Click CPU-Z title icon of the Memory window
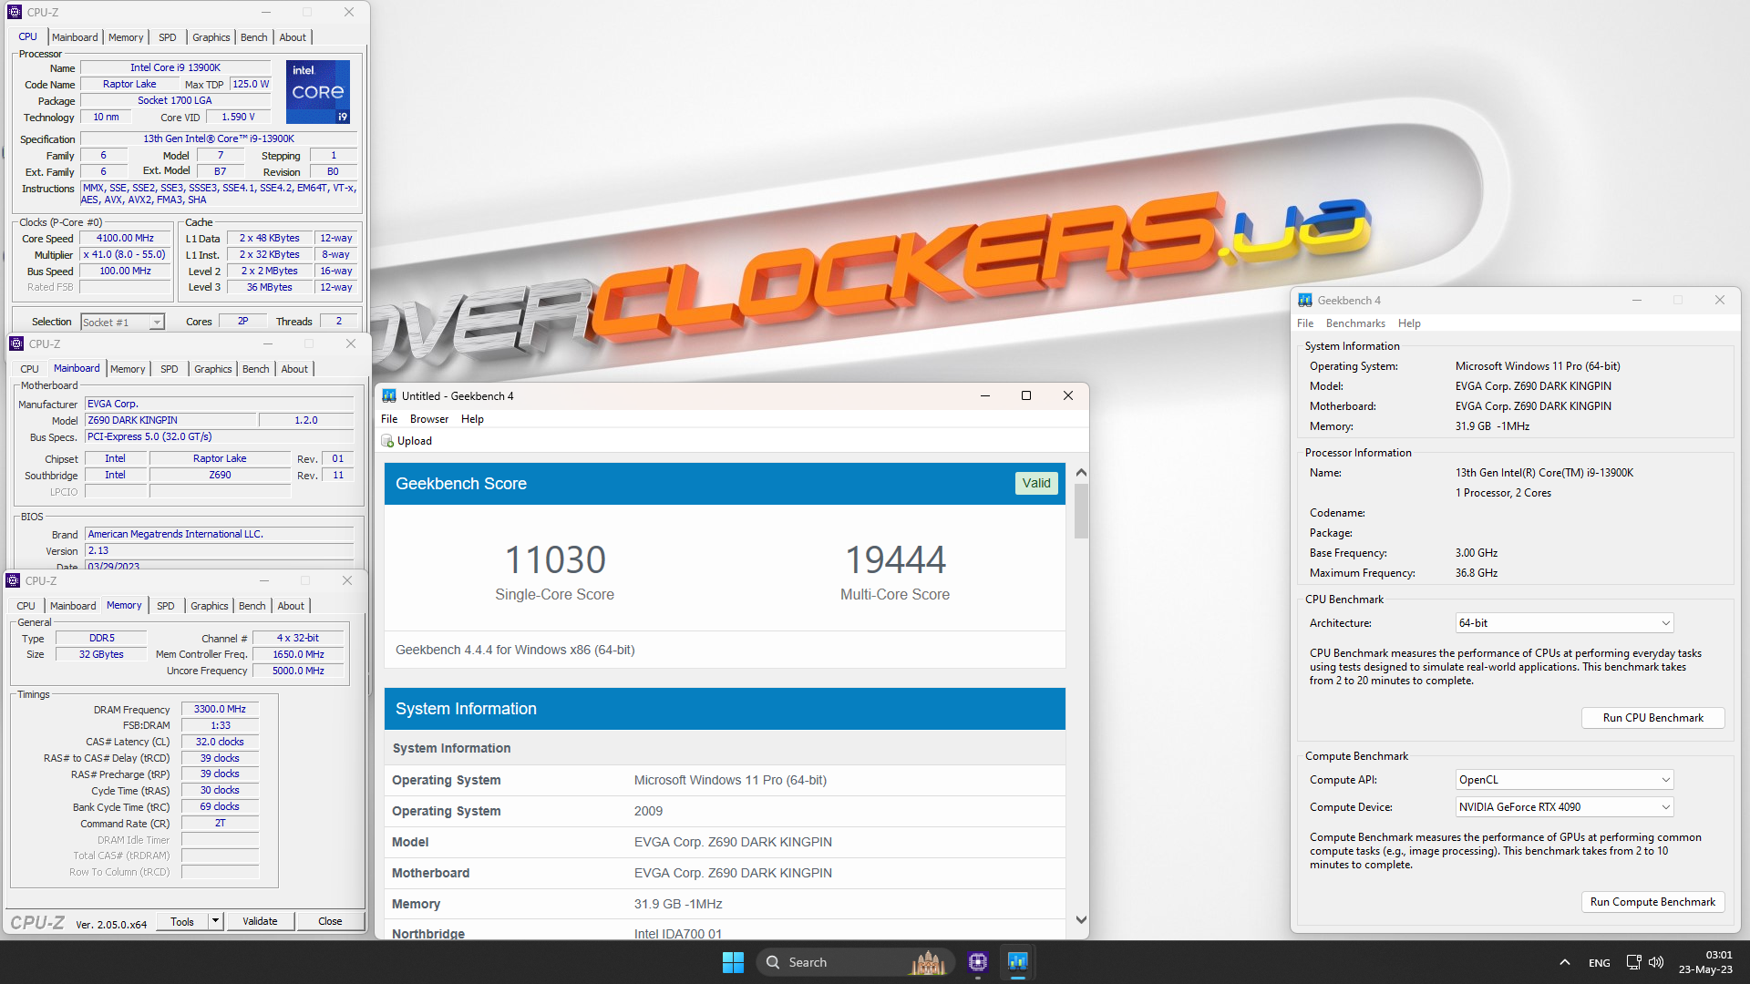 13,580
